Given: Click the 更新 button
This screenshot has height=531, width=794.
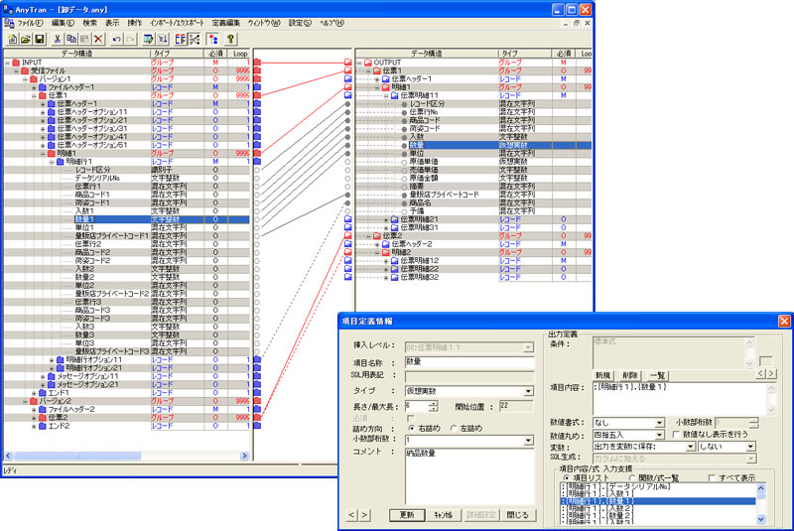Looking at the screenshot, I should 406,515.
